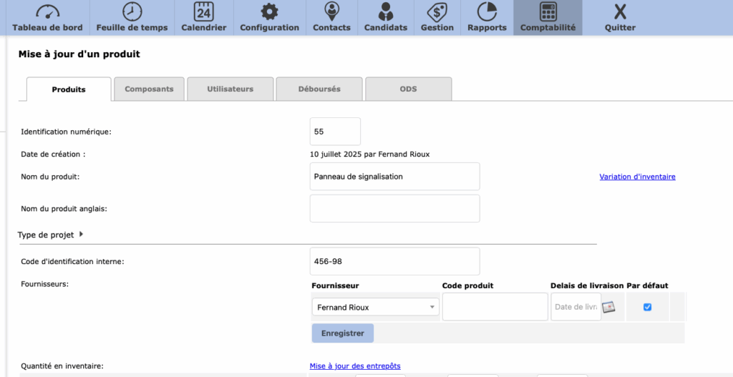Open the Contacts pin icon

coord(331,12)
